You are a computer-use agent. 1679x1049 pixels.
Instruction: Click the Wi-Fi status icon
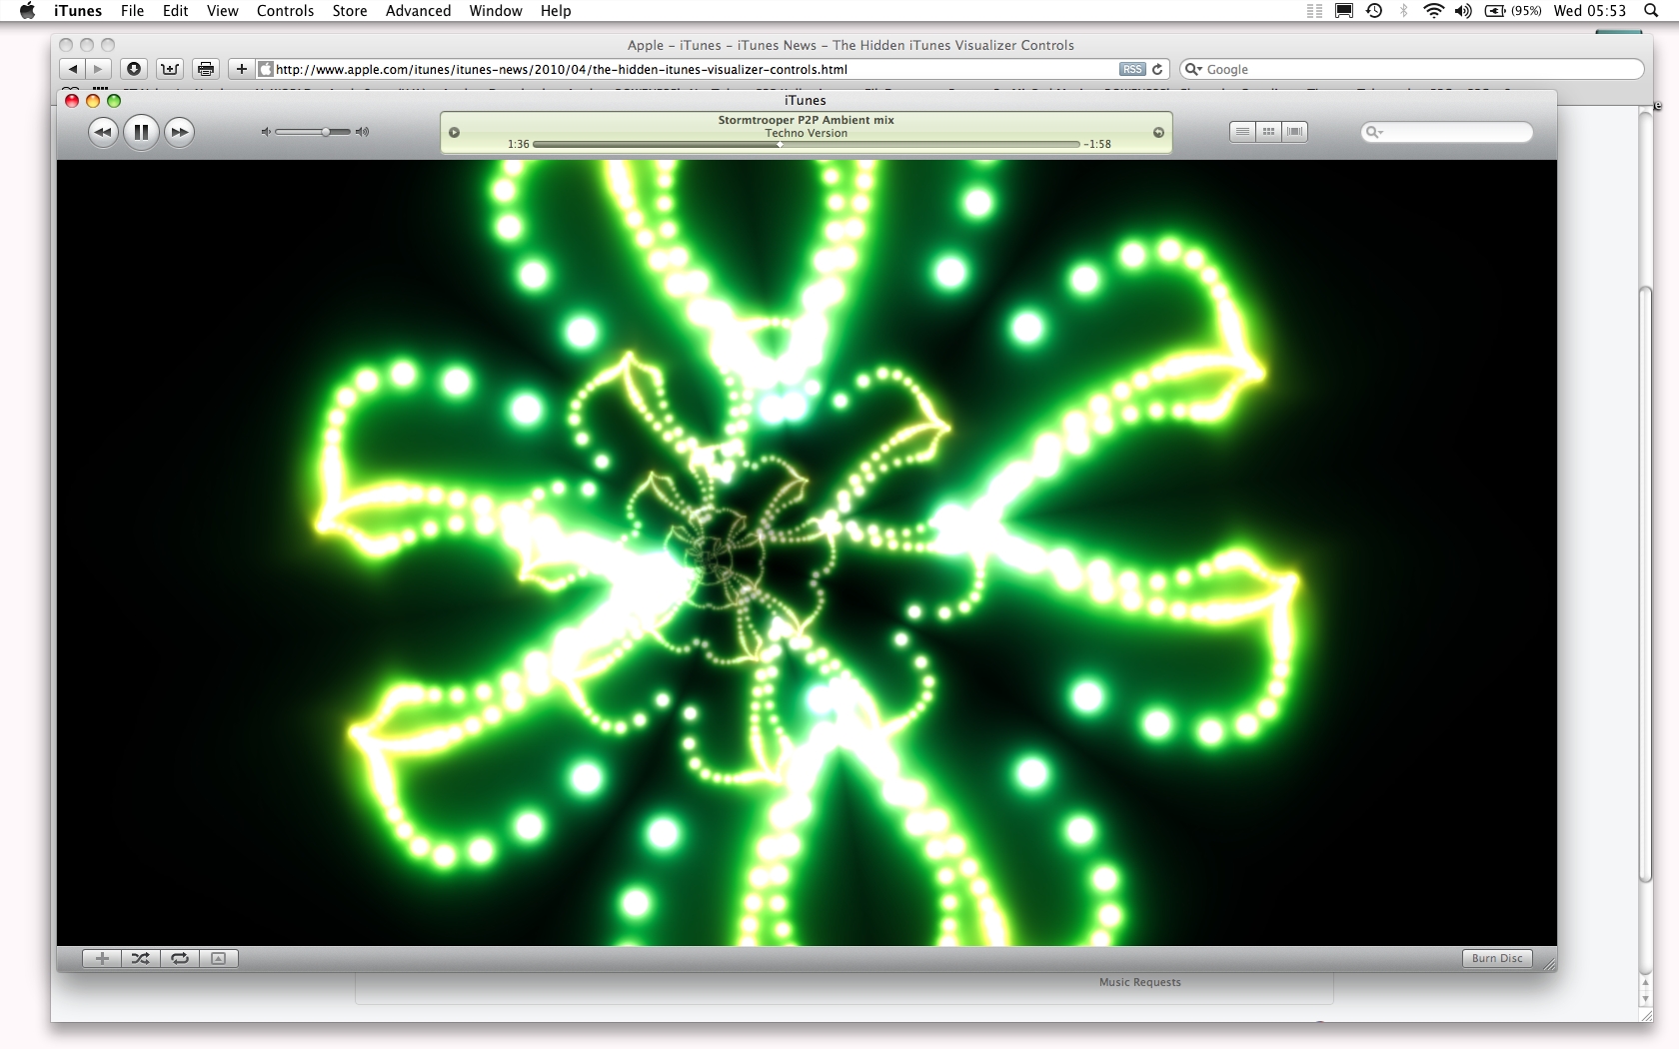point(1433,11)
